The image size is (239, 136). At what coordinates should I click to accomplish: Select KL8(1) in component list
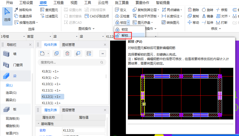point(50,71)
